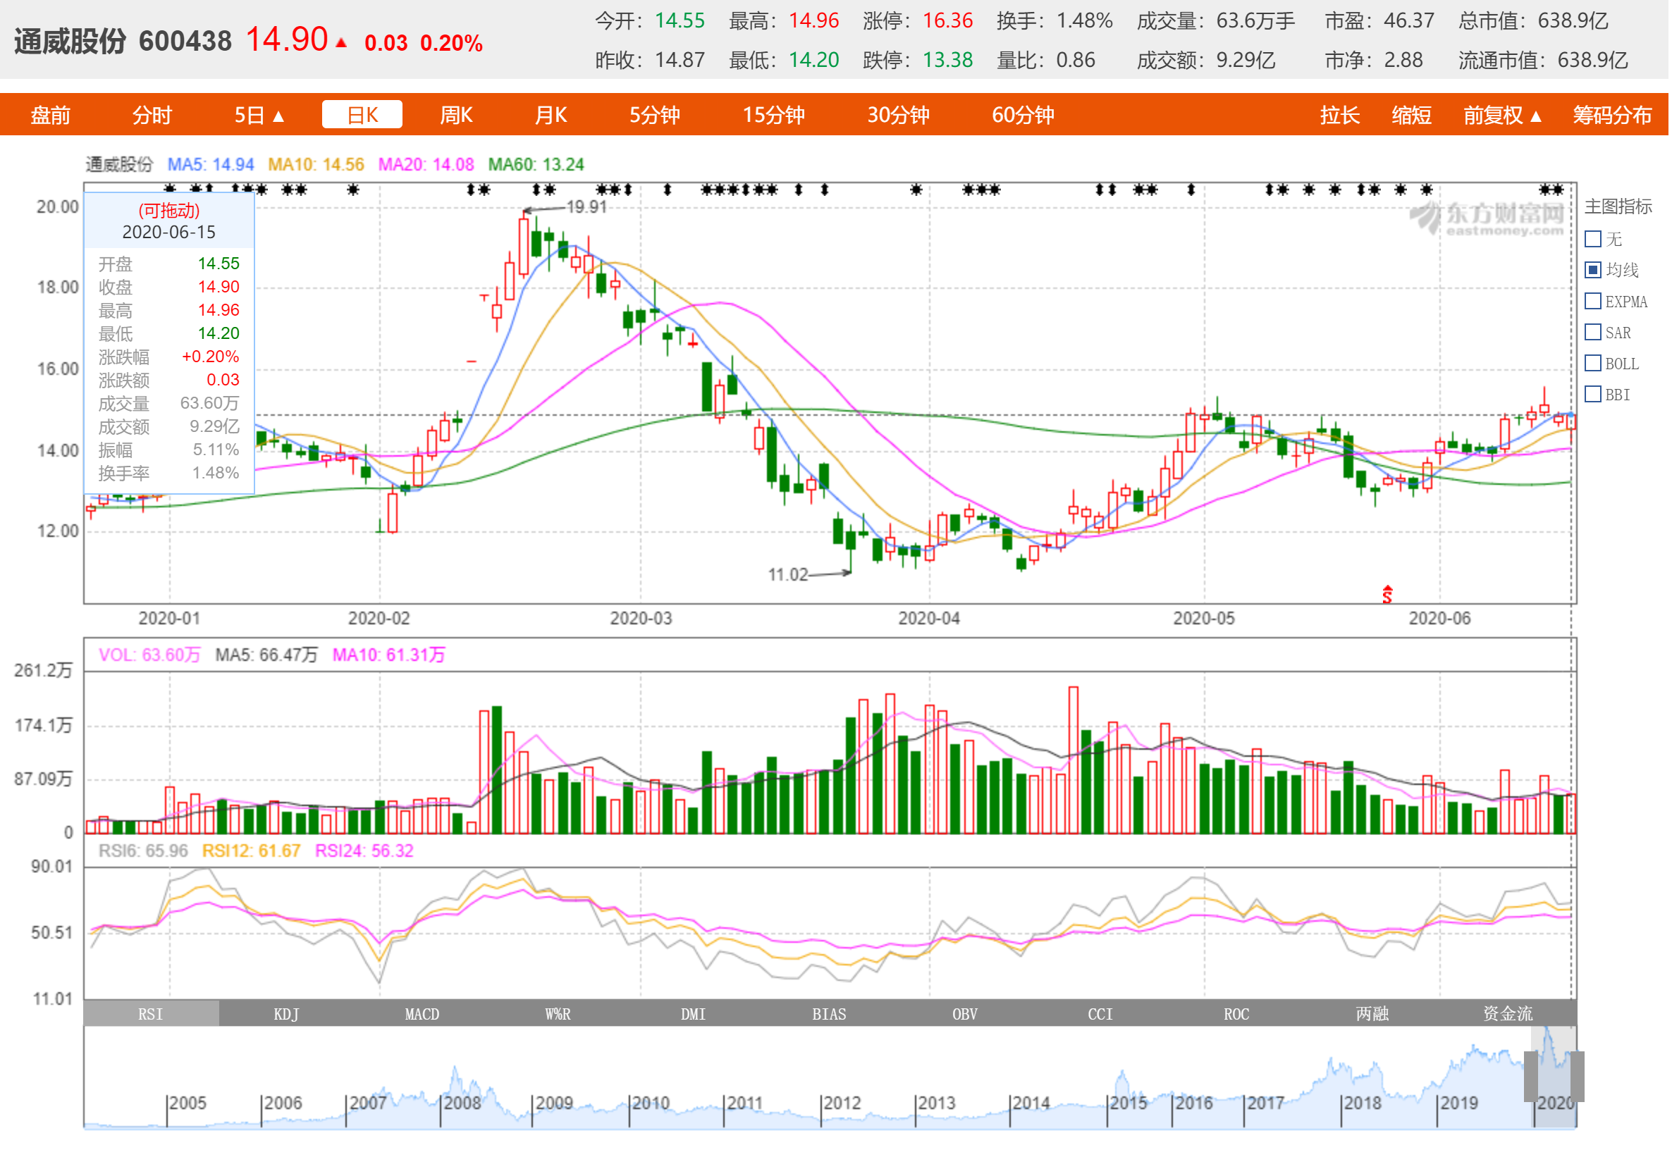Click the 2008 point on the overview timeline
The height and width of the screenshot is (1150, 1672).
[462, 1103]
